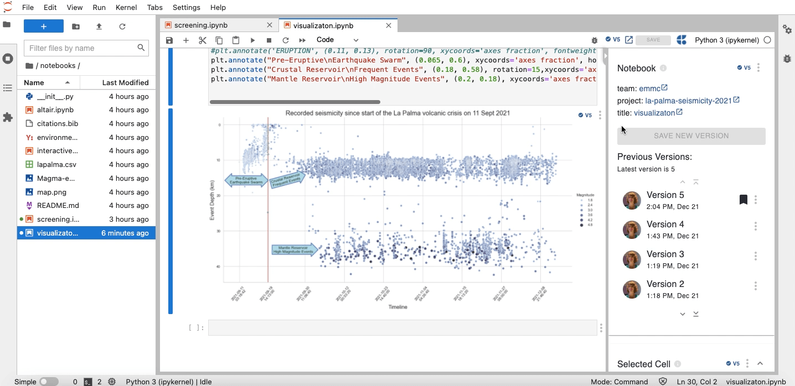The height and width of the screenshot is (386, 795).
Task: Open the Notebook section three-dot menu
Action: pos(758,67)
